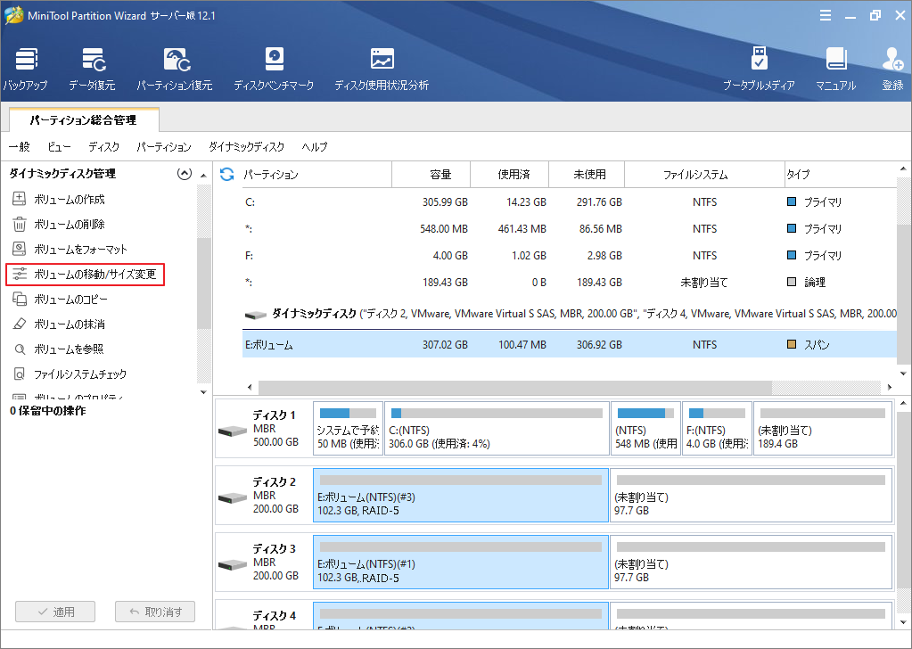912x649 pixels.
Task: Click the 適用 apply button
Action: (55, 612)
